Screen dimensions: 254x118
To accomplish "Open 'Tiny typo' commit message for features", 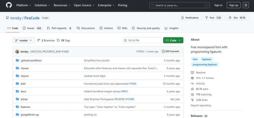I will pos(110,107).
